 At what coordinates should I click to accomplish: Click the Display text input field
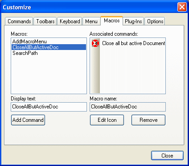(x=49, y=107)
